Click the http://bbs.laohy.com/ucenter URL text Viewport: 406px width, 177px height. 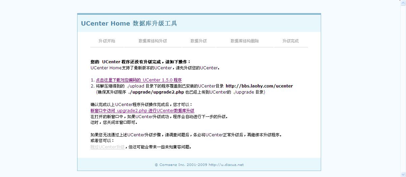(x=259, y=86)
